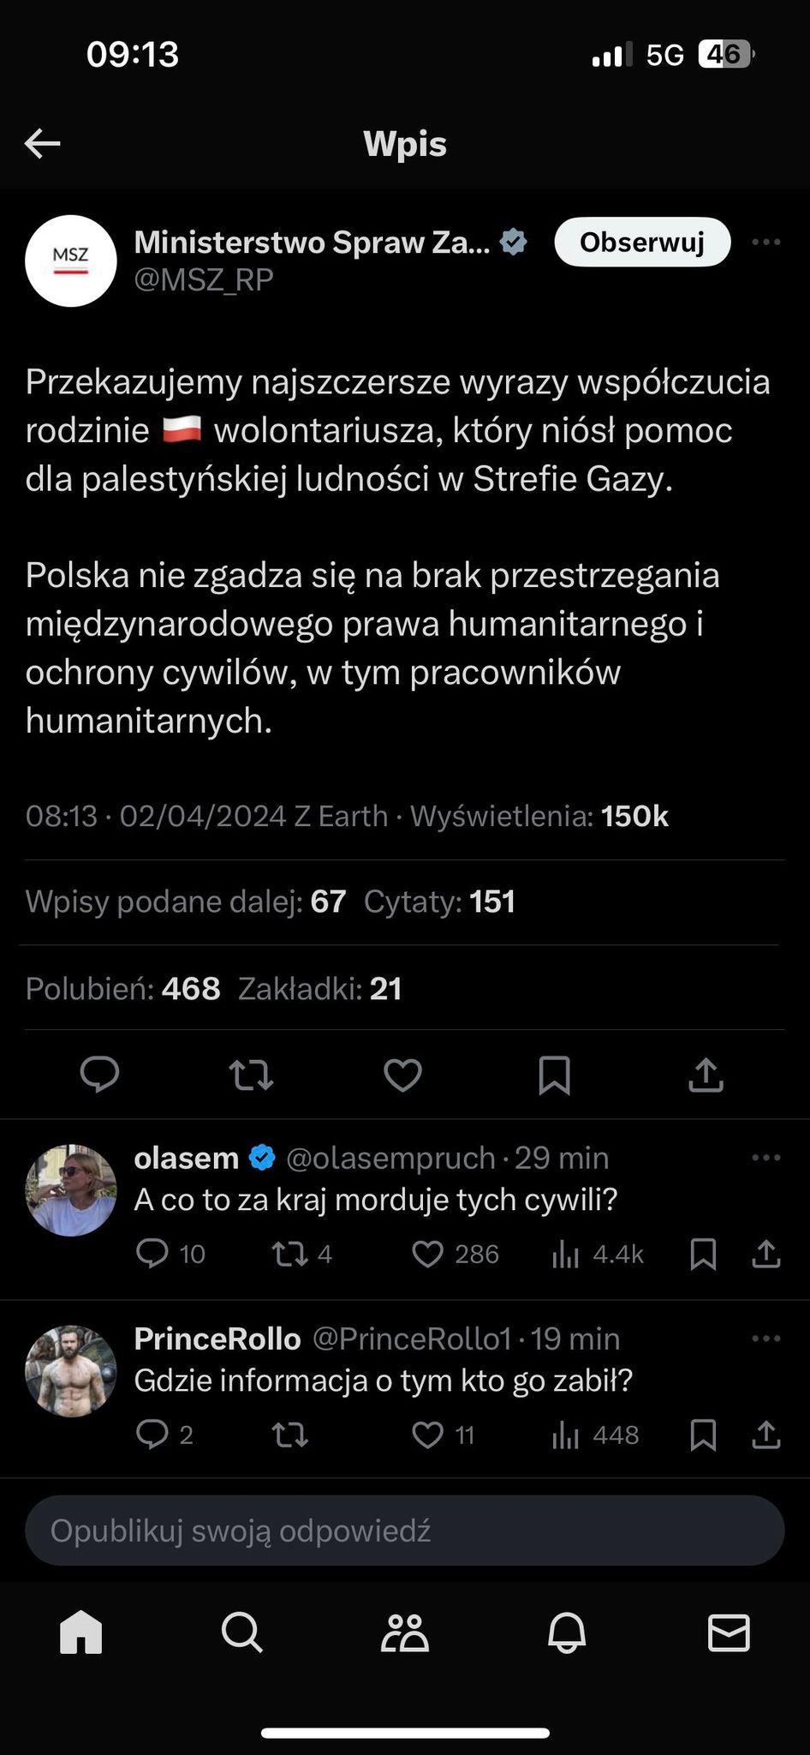This screenshot has width=810, height=1755.
Task: Repost the ministry's post
Action: (251, 1075)
